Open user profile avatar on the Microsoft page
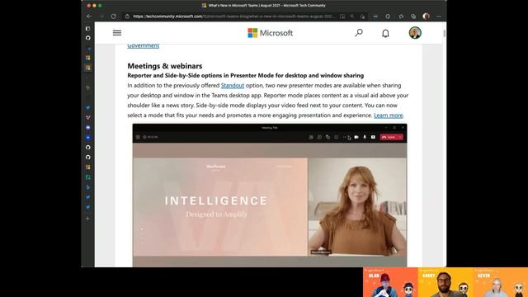Image resolution: width=528 pixels, height=297 pixels. [415, 33]
